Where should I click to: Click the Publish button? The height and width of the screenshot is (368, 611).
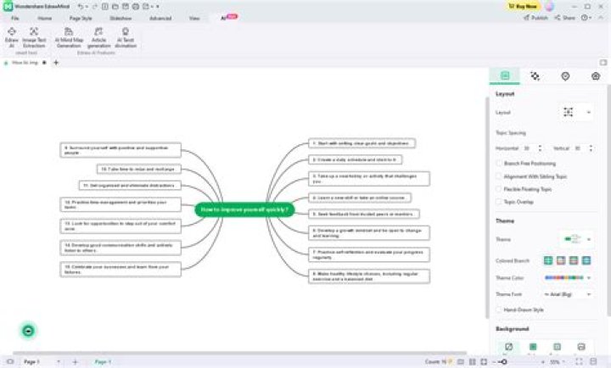[537, 17]
